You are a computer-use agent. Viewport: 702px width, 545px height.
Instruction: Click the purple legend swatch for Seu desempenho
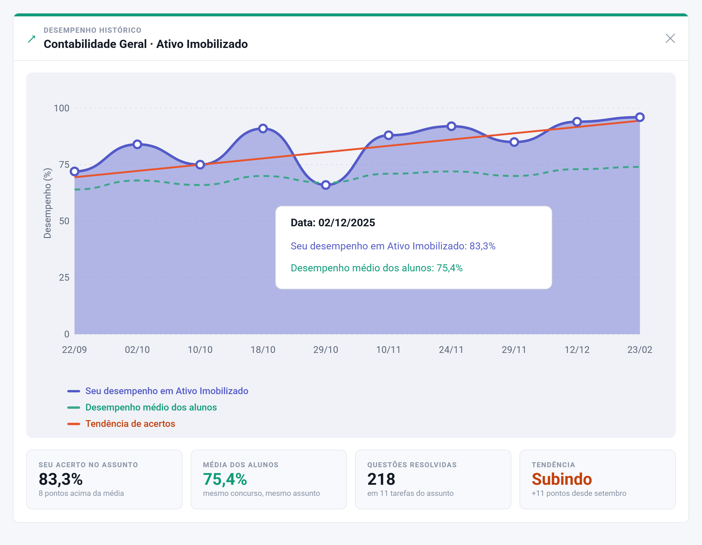point(74,391)
